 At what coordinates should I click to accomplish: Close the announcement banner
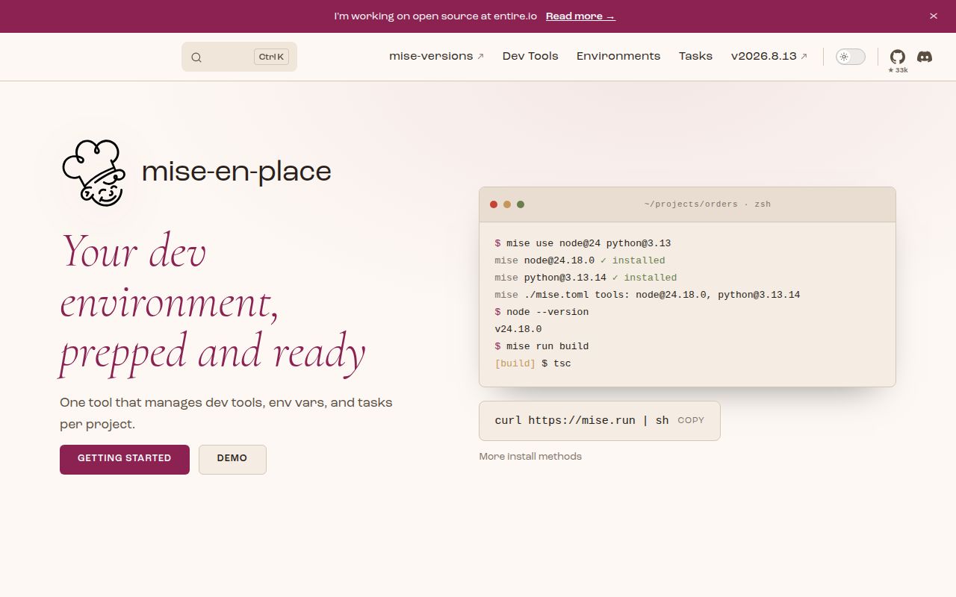[933, 16]
